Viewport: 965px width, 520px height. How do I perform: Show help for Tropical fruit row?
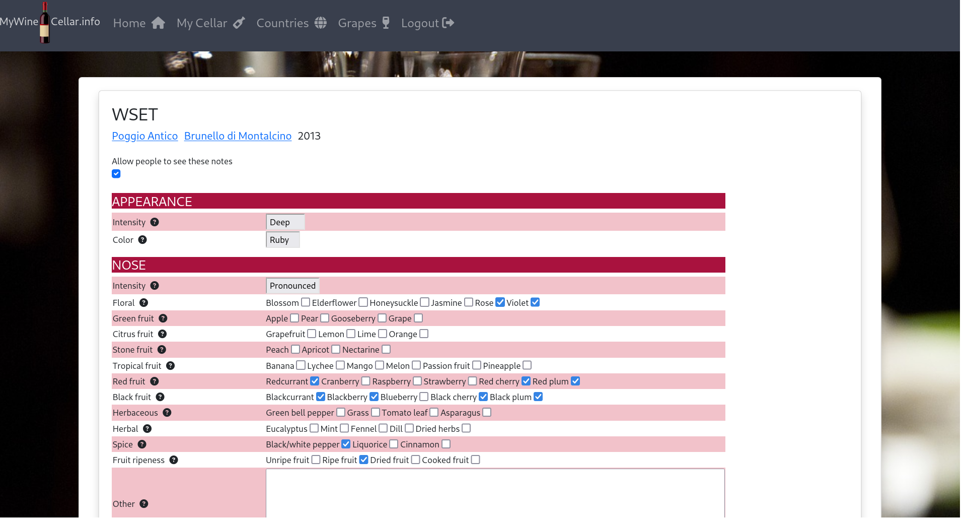[170, 366]
